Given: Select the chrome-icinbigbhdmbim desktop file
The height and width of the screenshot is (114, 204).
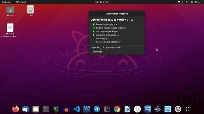Looking at the screenshot, I should click(10, 30).
